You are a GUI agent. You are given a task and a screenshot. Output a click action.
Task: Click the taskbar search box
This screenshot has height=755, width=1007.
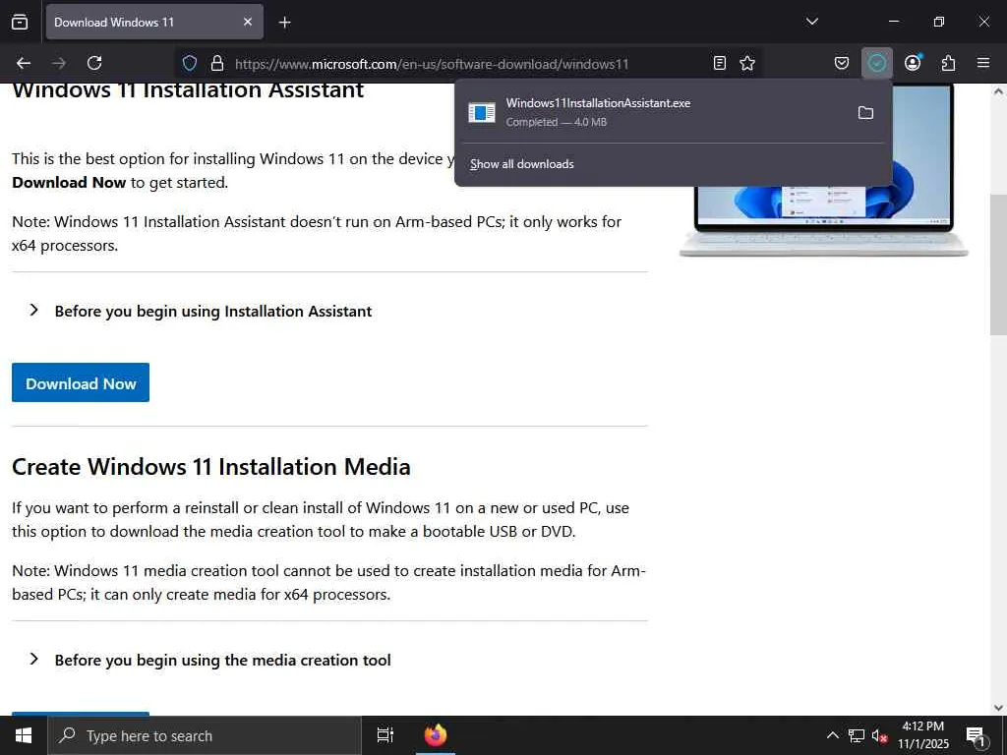pyautogui.click(x=205, y=735)
